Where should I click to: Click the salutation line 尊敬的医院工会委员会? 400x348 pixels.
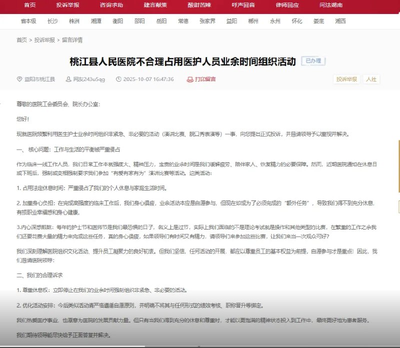click(58, 104)
